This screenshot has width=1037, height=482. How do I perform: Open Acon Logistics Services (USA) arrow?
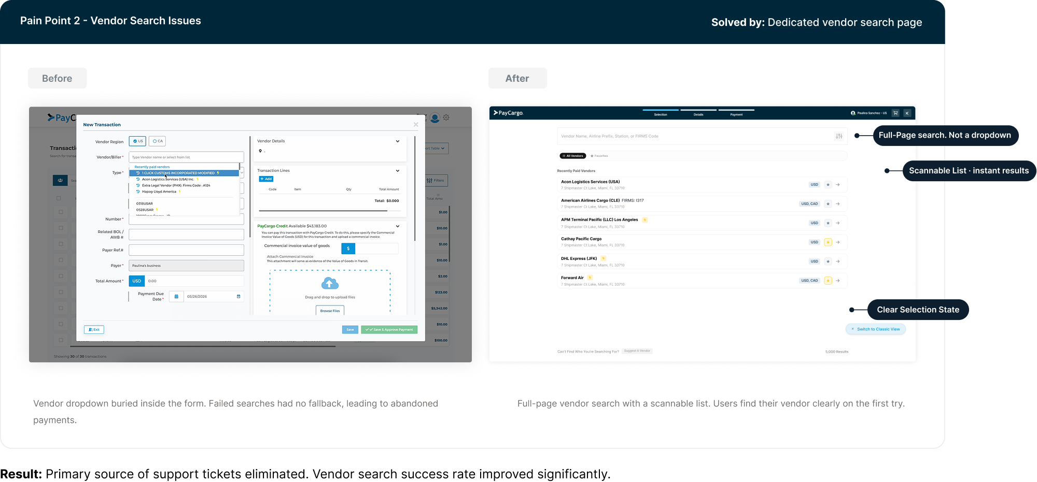(838, 185)
